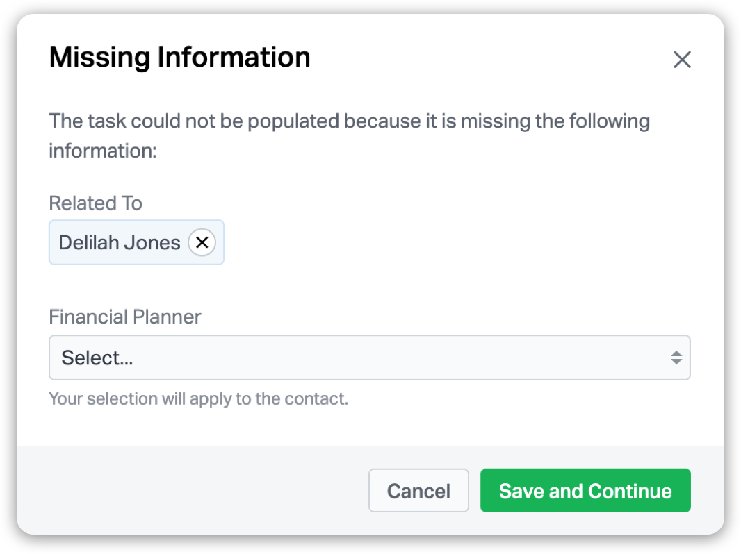Click the upward triangle of the select caret
741x554 pixels.
676,353
